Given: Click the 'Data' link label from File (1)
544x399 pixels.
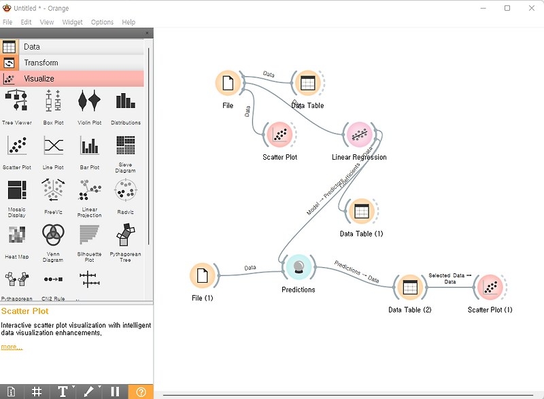Looking at the screenshot, I should (250, 268).
